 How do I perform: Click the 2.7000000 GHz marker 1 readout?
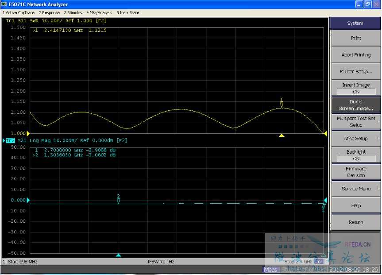pyautogui.click(x=75, y=150)
